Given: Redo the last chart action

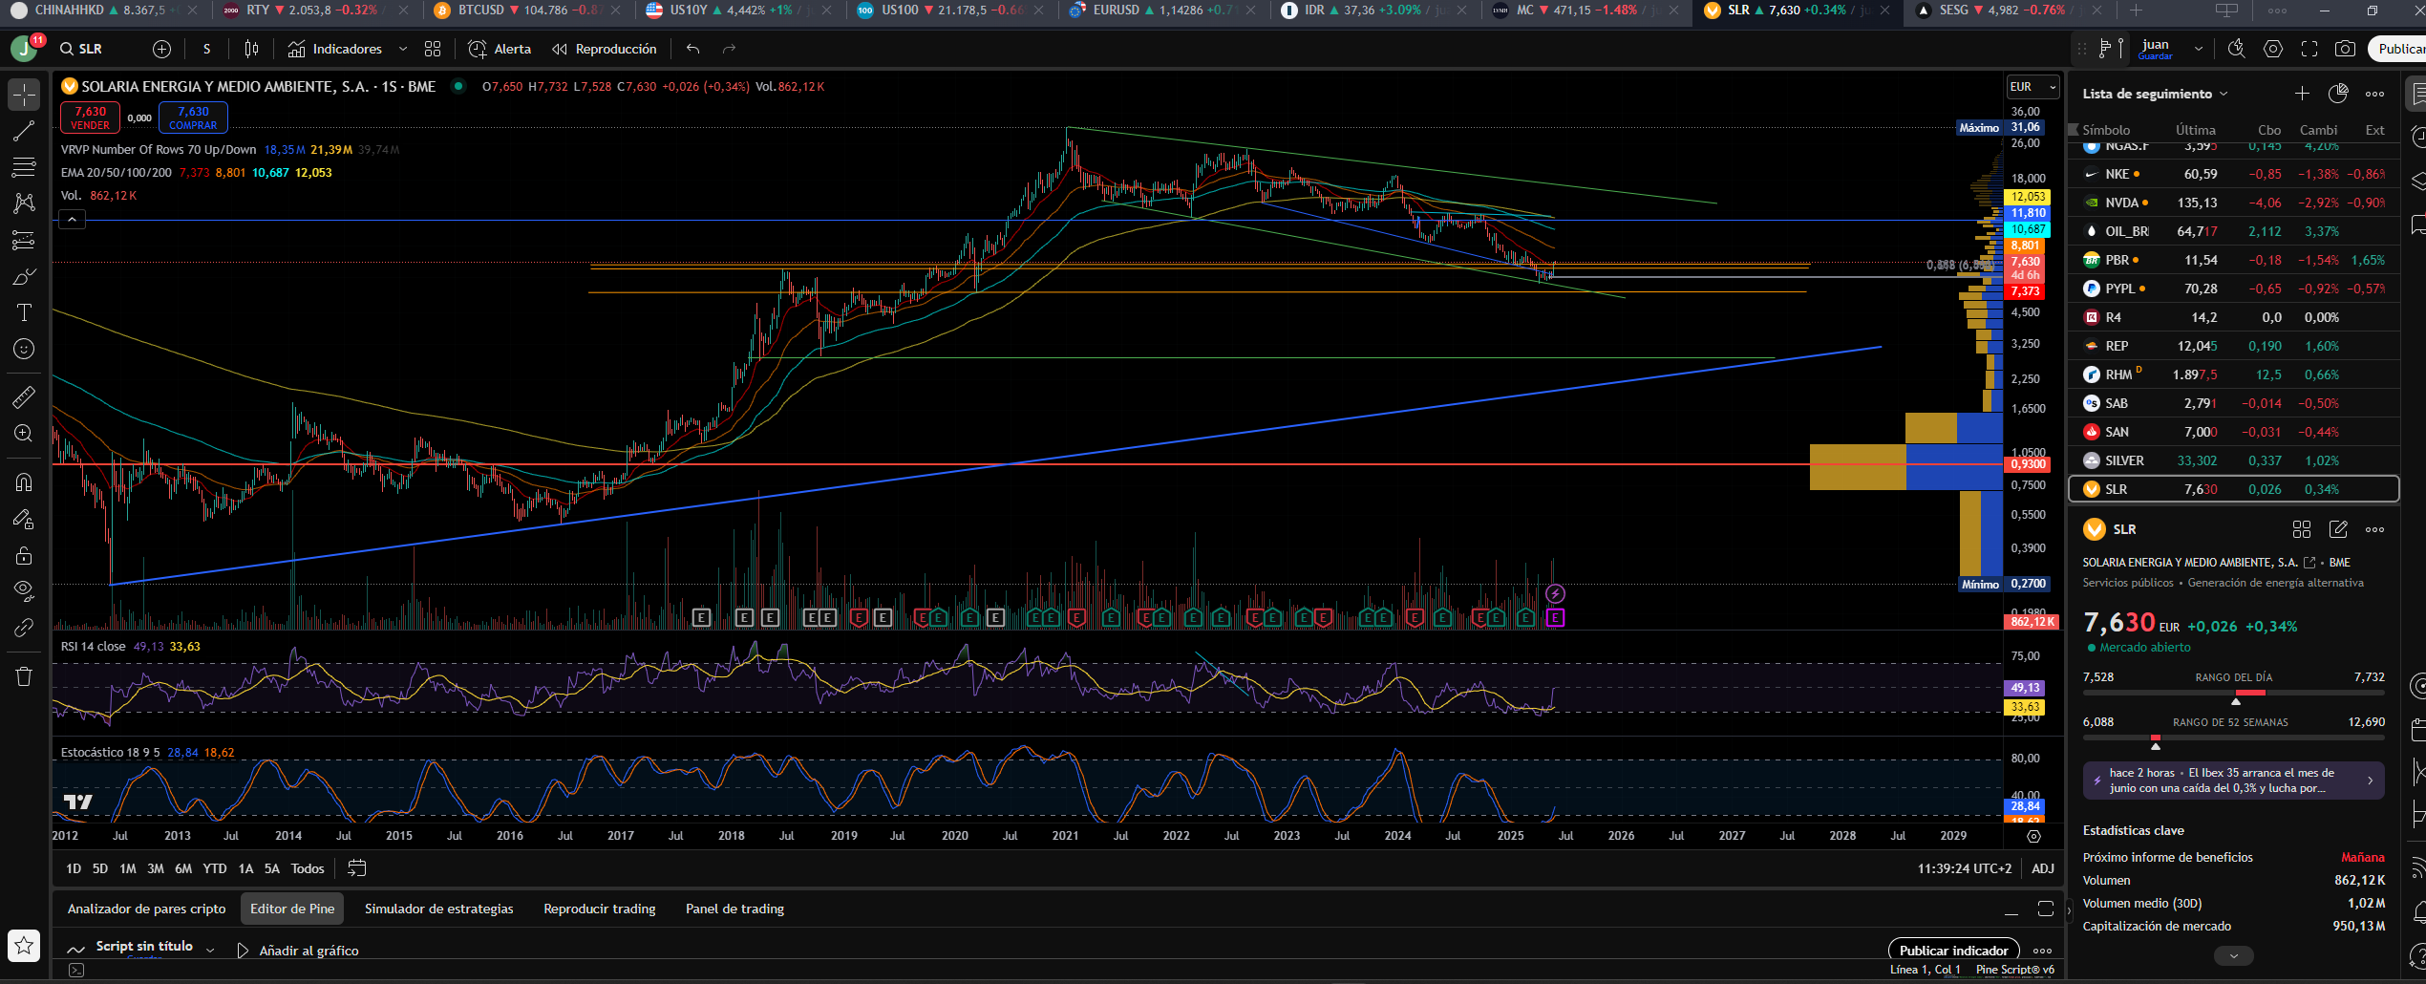Looking at the screenshot, I should point(729,49).
